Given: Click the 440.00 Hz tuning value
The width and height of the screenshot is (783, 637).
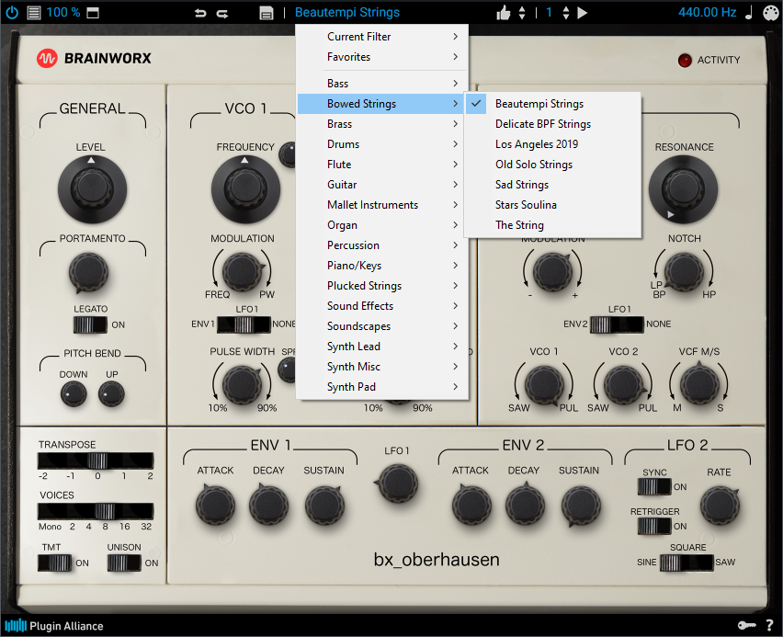Looking at the screenshot, I should [x=707, y=13].
